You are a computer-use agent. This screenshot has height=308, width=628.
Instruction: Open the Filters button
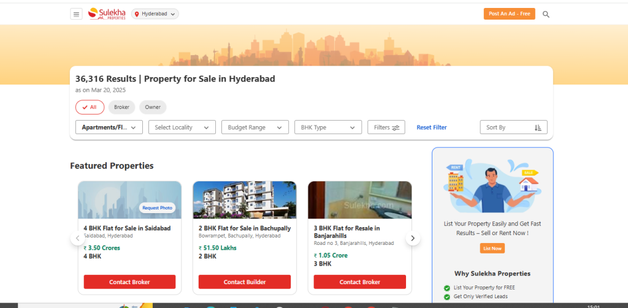point(386,127)
